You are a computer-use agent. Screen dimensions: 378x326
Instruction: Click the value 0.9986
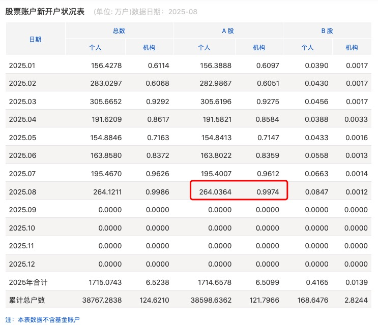coord(157,192)
